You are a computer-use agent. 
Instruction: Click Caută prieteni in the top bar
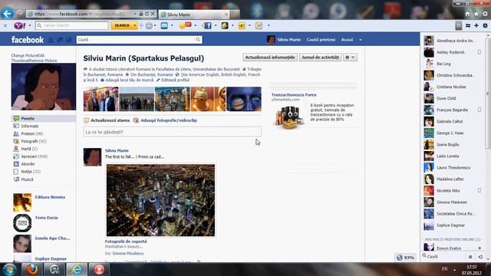point(321,40)
